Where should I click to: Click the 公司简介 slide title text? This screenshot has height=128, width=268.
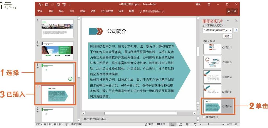click(117, 31)
